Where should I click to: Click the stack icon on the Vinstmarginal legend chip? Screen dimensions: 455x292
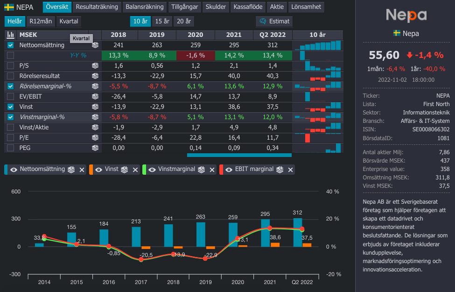click(202, 170)
